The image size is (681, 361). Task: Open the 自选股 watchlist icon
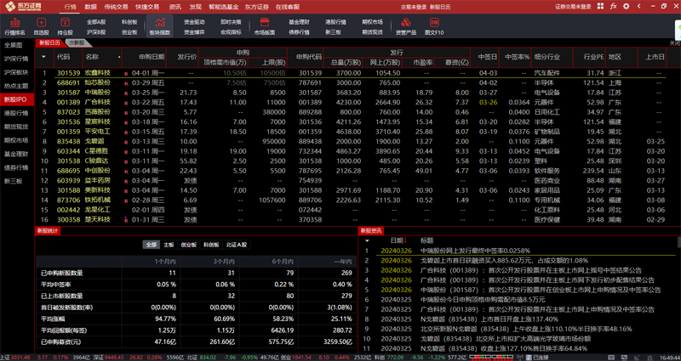pos(41,26)
